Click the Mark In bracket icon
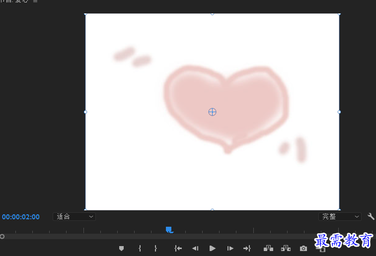 click(x=140, y=249)
